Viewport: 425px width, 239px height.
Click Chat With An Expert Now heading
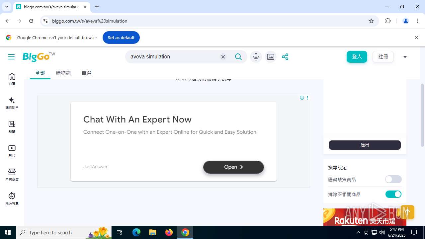tap(137, 119)
